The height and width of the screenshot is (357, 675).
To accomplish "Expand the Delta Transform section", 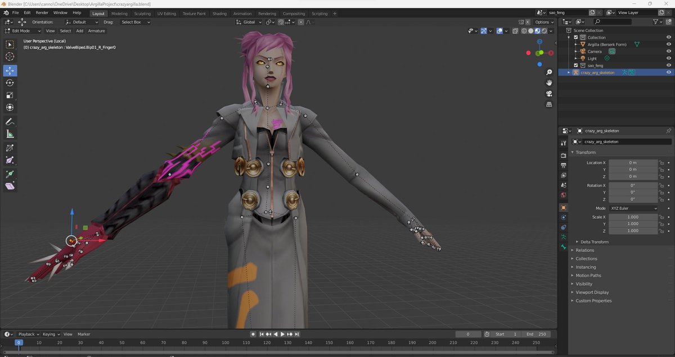I will coord(594,242).
